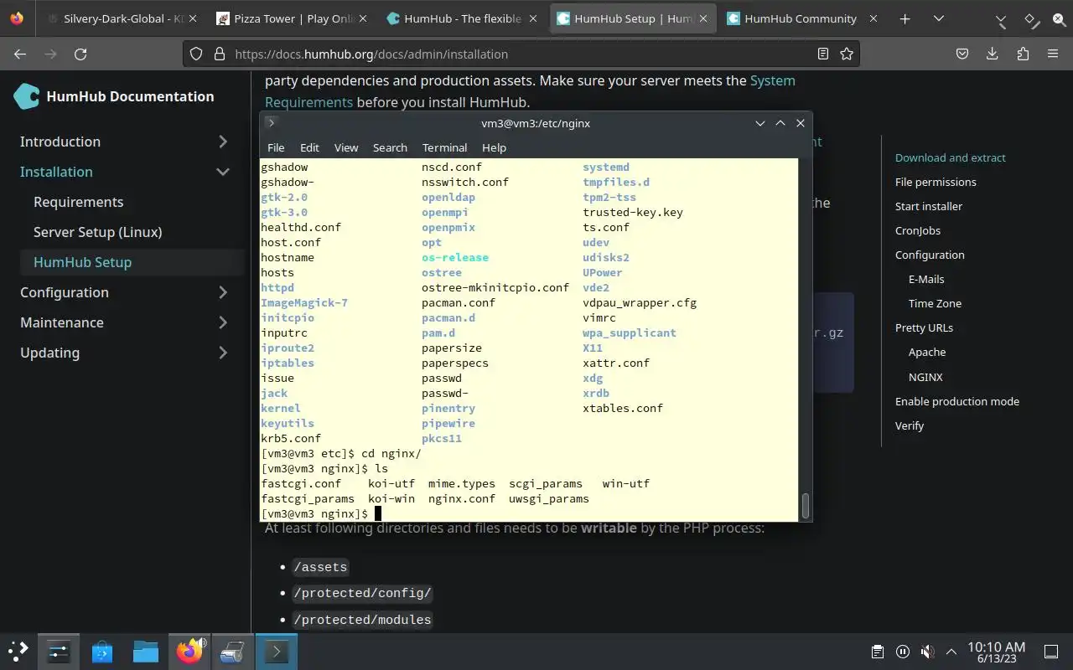
Task: Open the Terminal menu in menu bar
Action: pos(444,147)
